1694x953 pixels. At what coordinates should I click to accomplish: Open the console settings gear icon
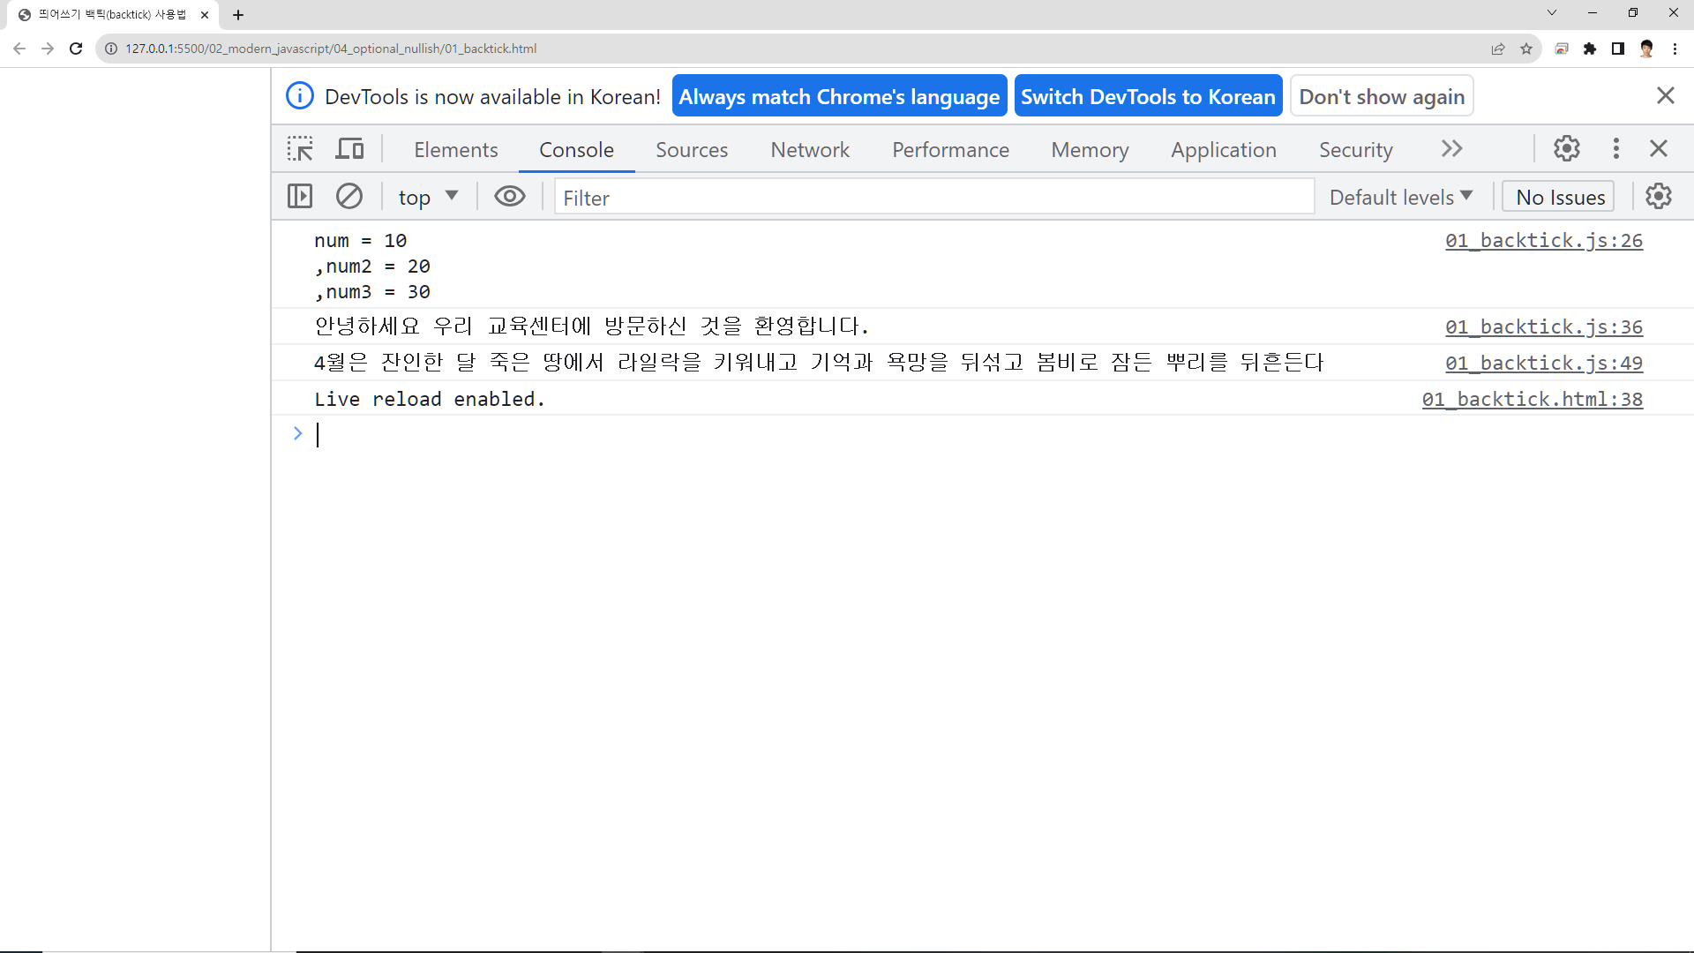(1658, 196)
